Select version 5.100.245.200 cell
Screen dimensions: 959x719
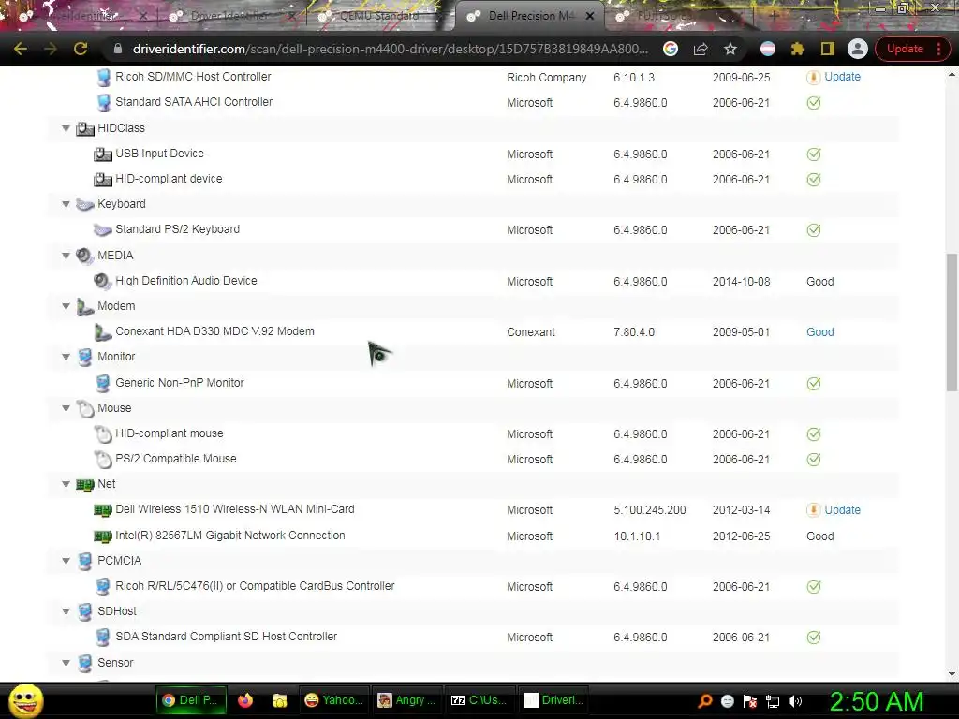(650, 510)
